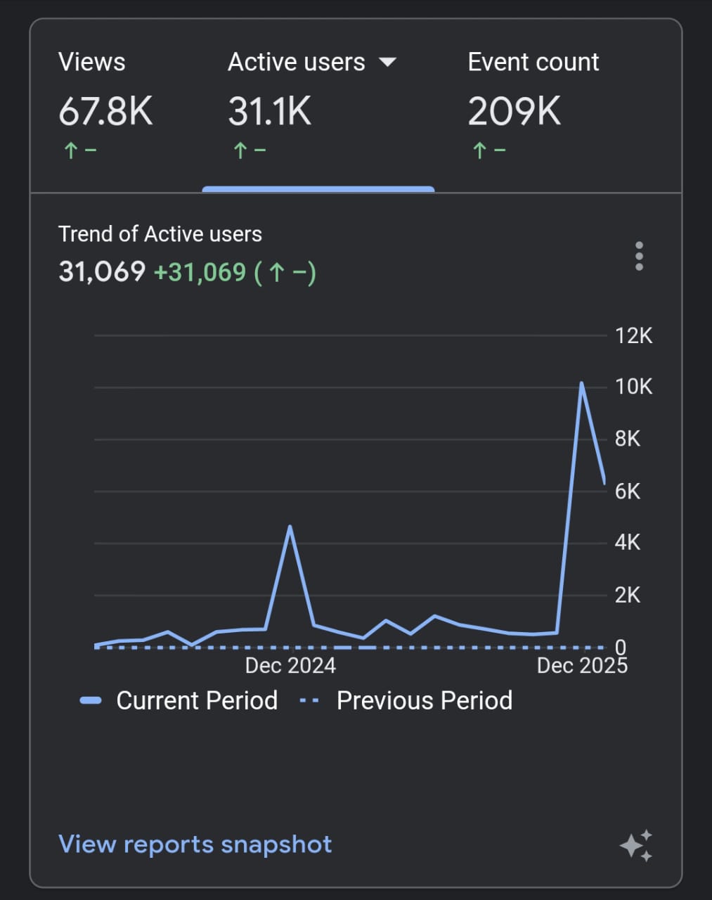
Task: Toggle the Previous Period legend label
Action: click(424, 700)
